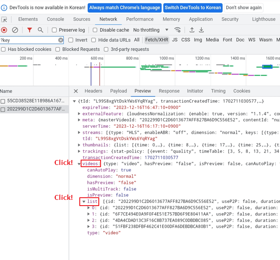Open the Response tab
This screenshot has width=280, height=260.
coord(169,91)
